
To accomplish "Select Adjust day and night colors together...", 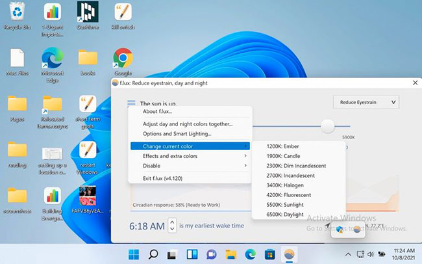I will click(x=190, y=124).
